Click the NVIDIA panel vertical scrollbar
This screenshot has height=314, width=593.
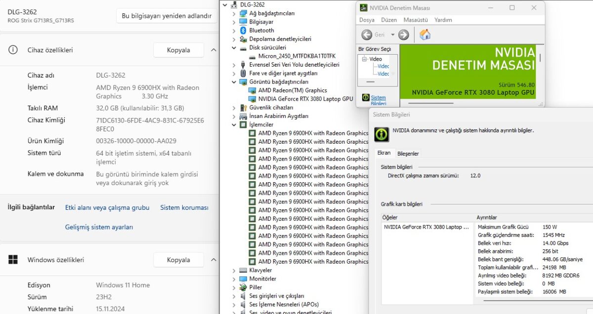(540, 58)
